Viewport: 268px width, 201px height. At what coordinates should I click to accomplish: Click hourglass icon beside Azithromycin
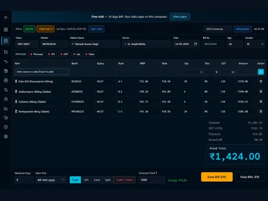pos(16,92)
